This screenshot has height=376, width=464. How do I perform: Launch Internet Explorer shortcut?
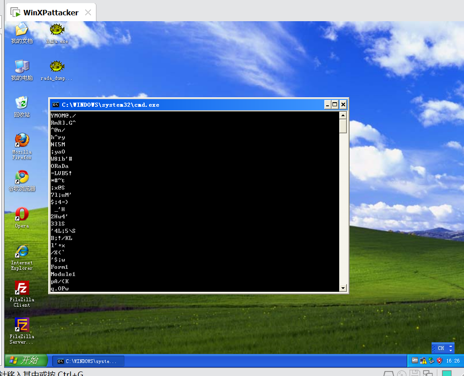(22, 258)
